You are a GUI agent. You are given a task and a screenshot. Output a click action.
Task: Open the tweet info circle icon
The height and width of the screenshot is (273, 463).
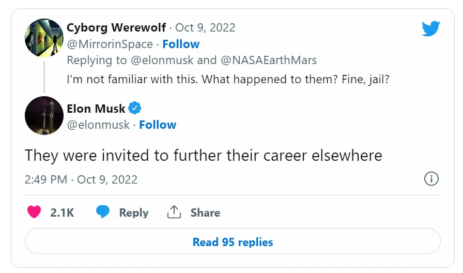431,179
